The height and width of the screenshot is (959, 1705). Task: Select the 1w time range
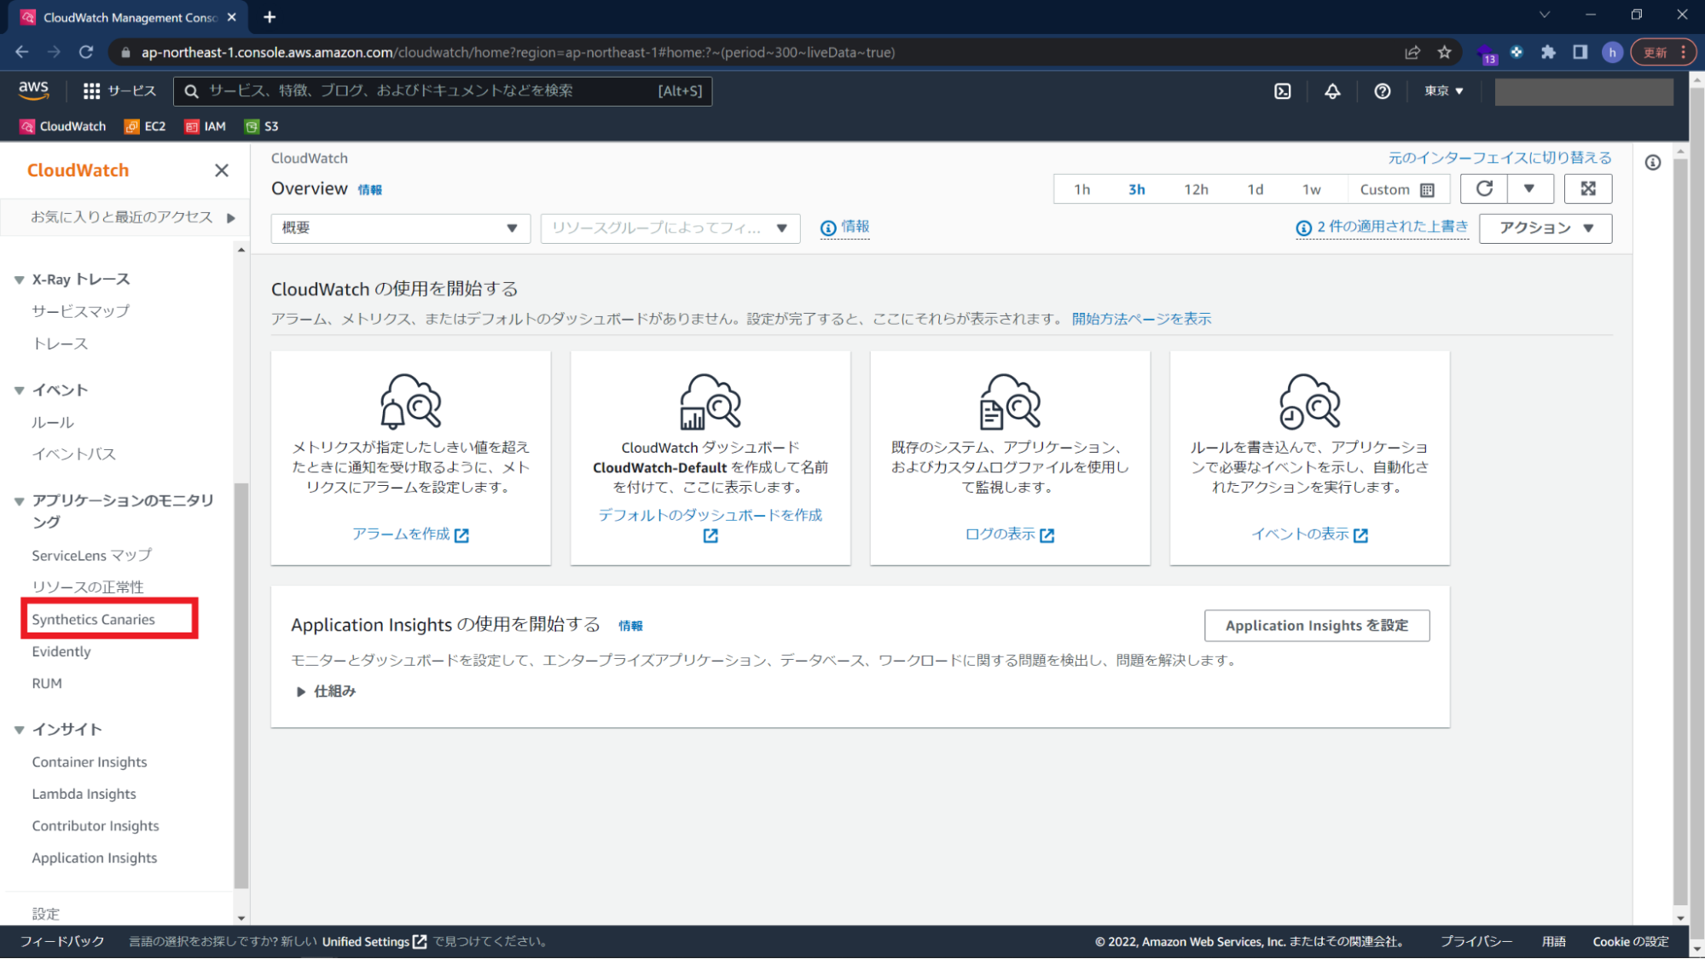point(1311,189)
